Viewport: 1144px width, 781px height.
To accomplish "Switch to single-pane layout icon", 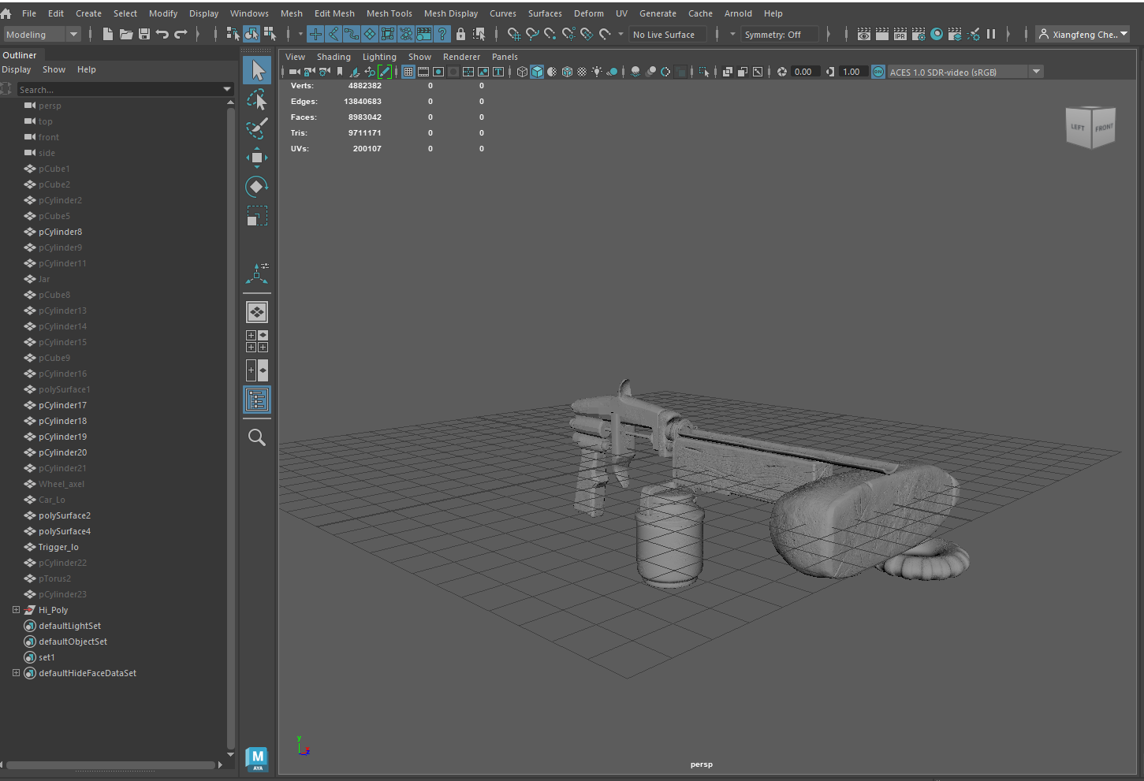I will tap(257, 312).
